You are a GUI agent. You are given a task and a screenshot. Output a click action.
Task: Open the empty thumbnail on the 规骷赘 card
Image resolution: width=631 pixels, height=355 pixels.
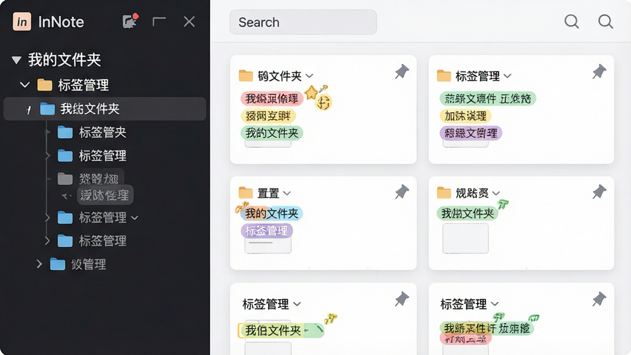point(466,239)
